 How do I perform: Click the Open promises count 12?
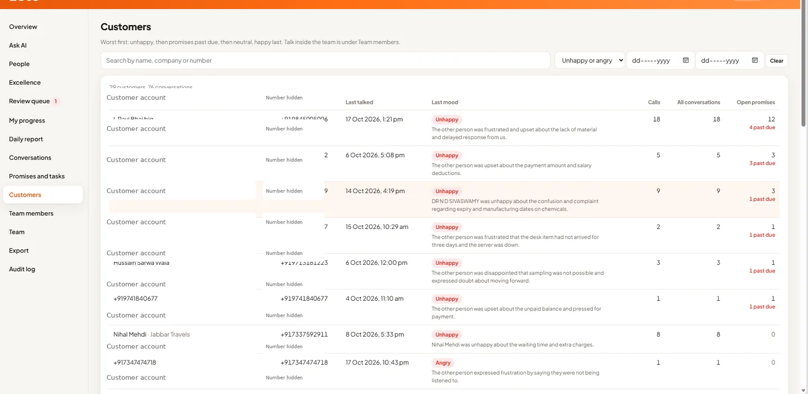point(772,119)
